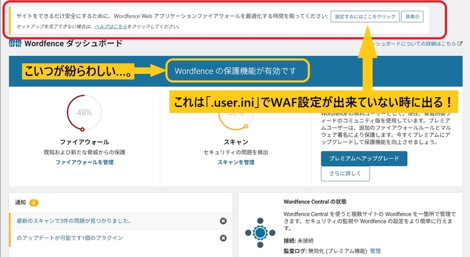Click the external link icon beside the dashboard details link
This screenshot has width=470, height=257.
(460, 44)
